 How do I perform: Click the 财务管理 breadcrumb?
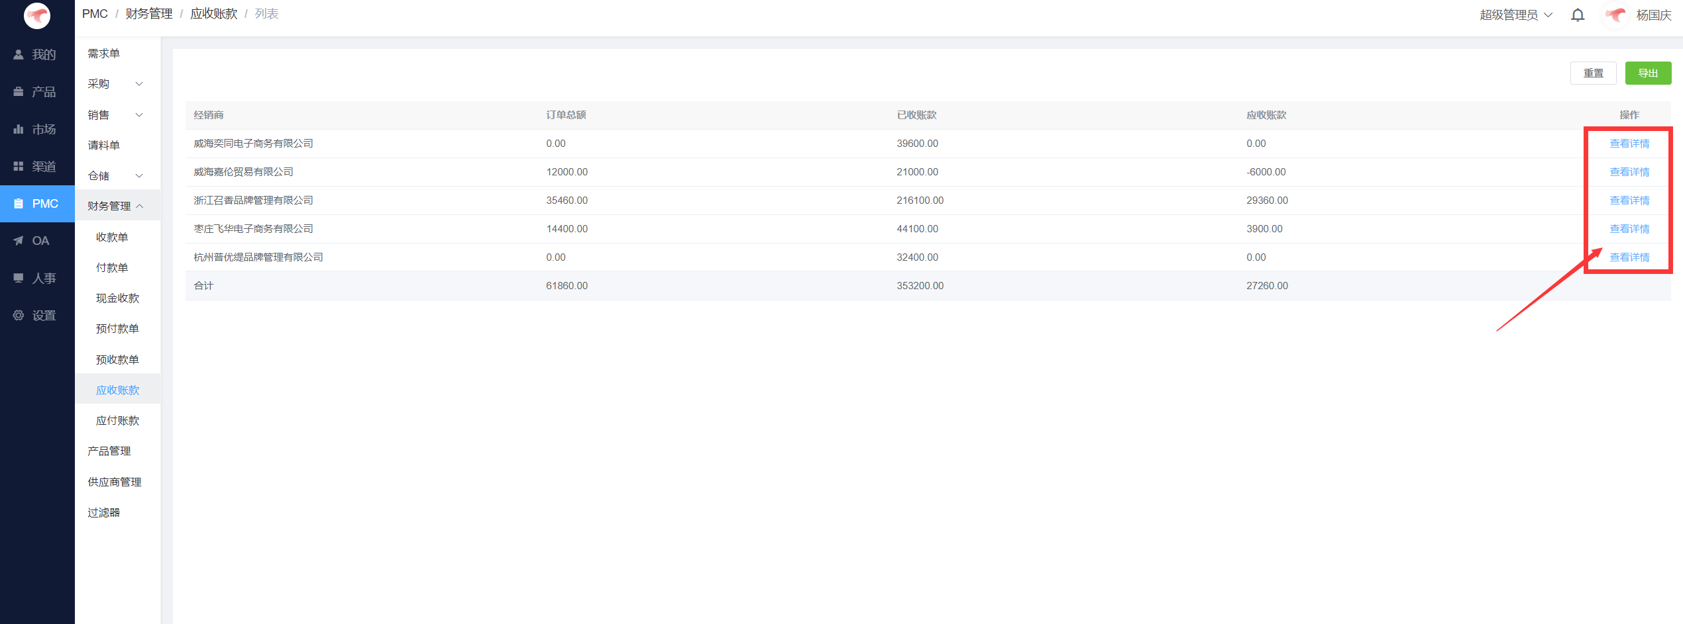[149, 14]
